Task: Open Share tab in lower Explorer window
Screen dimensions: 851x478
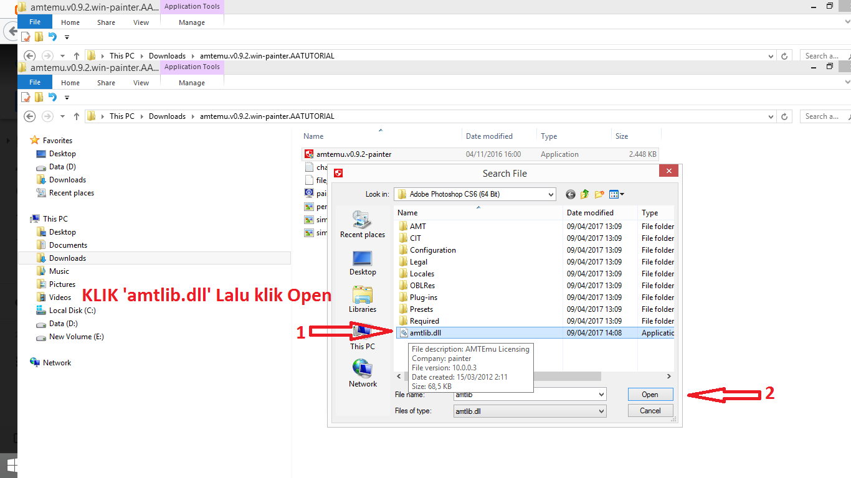Action: point(106,83)
